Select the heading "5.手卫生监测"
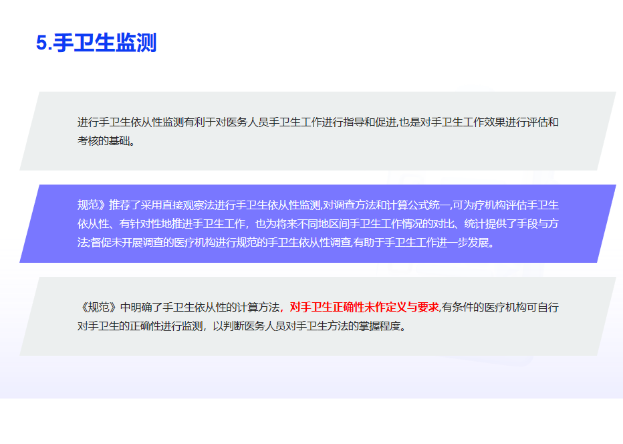 [x=96, y=43]
